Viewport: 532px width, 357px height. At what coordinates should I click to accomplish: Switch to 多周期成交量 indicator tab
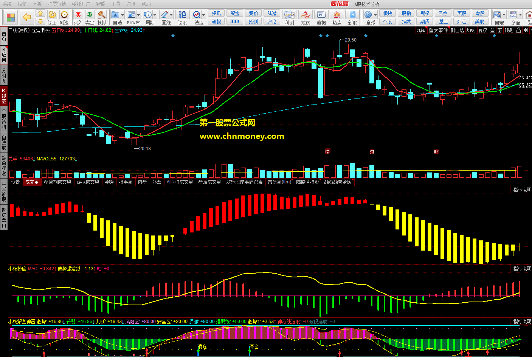[x=57, y=182]
